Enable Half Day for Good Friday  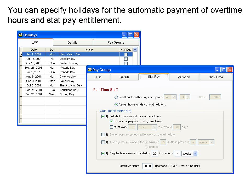(126, 59)
